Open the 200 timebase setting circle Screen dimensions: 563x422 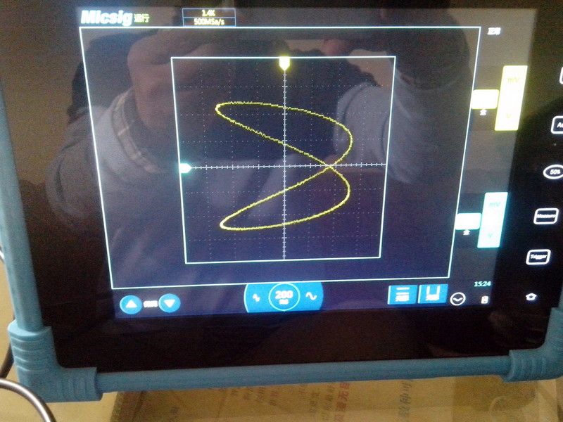(284, 297)
